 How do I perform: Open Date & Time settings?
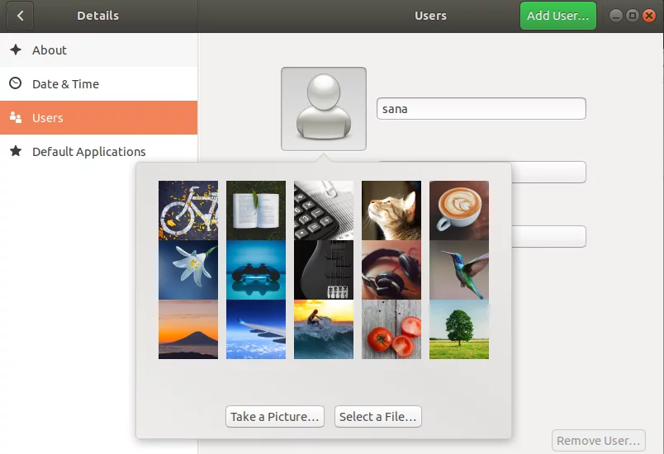pos(65,84)
